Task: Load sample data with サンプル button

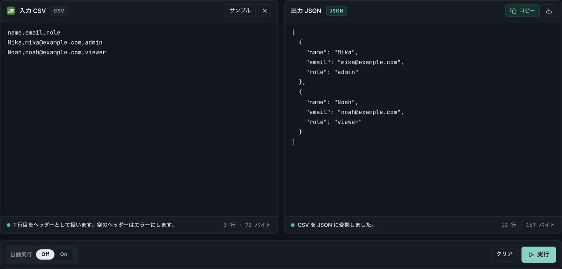Action: [x=240, y=11]
